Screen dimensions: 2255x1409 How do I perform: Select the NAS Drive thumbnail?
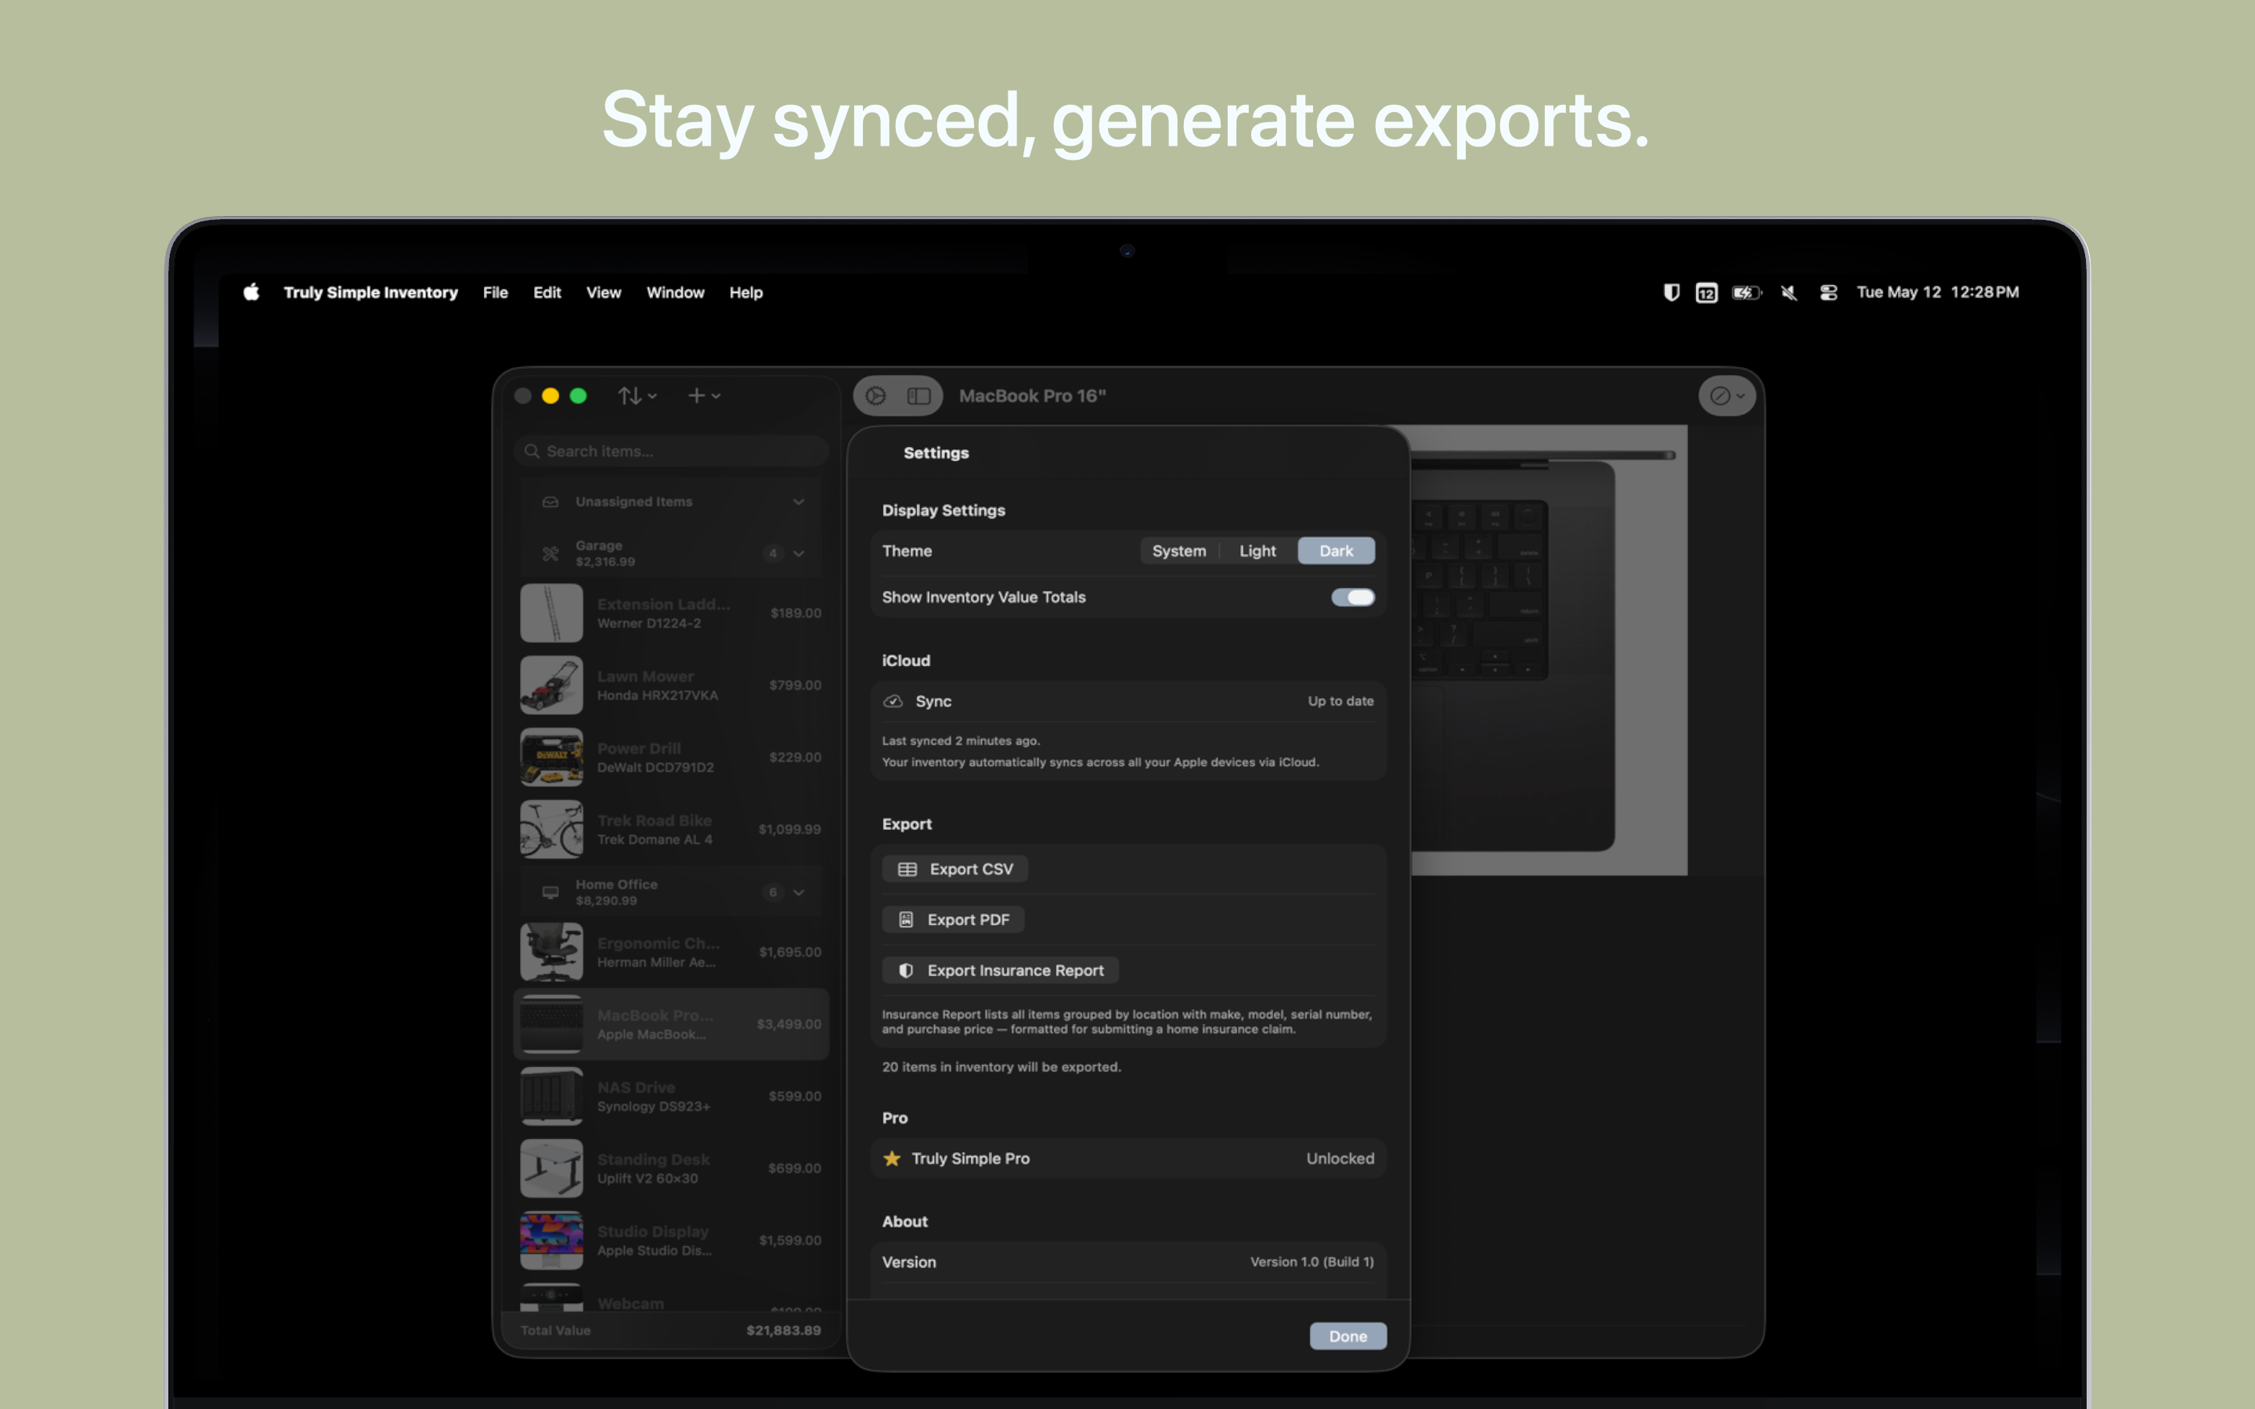pyautogui.click(x=552, y=1096)
